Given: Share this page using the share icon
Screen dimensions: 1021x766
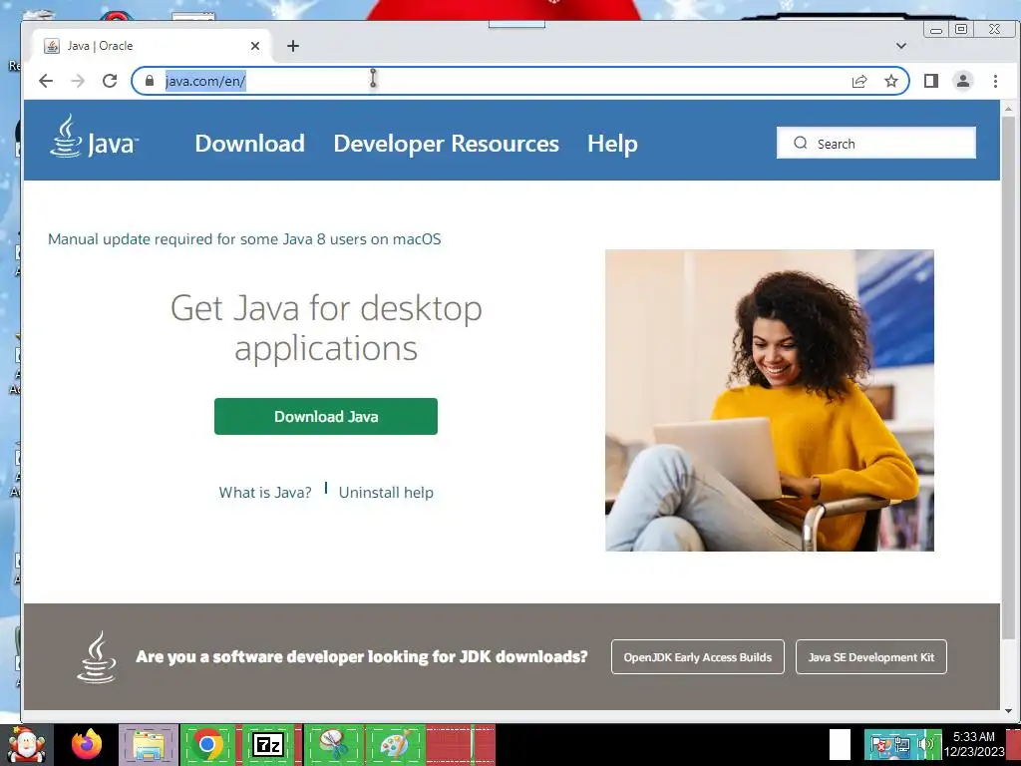Looking at the screenshot, I should (859, 81).
